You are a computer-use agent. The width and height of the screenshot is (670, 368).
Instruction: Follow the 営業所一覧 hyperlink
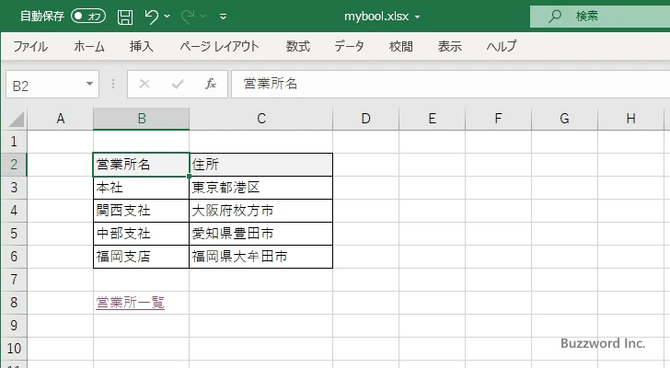pos(130,302)
